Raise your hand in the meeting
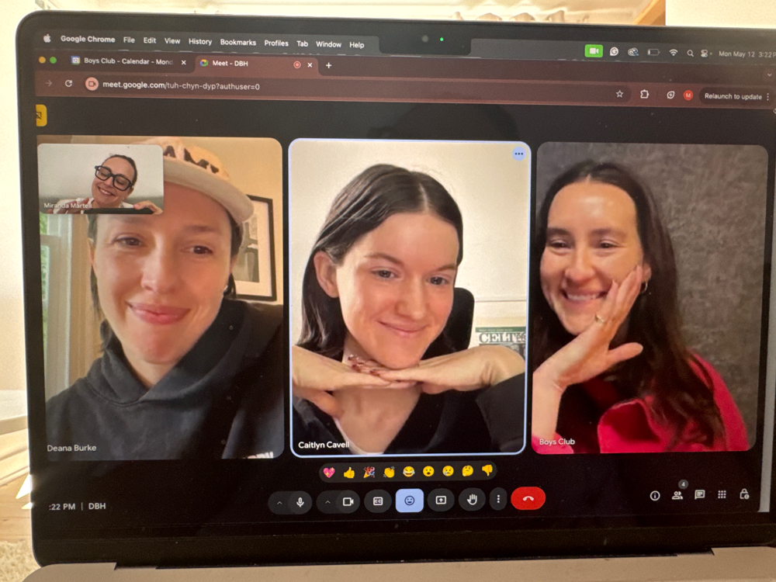 tap(472, 499)
